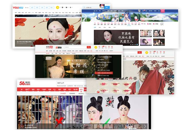The height and width of the screenshot is (130, 184).
Task: Select the first blue-outlined button beside Youku logo
Action: pos(32,8)
